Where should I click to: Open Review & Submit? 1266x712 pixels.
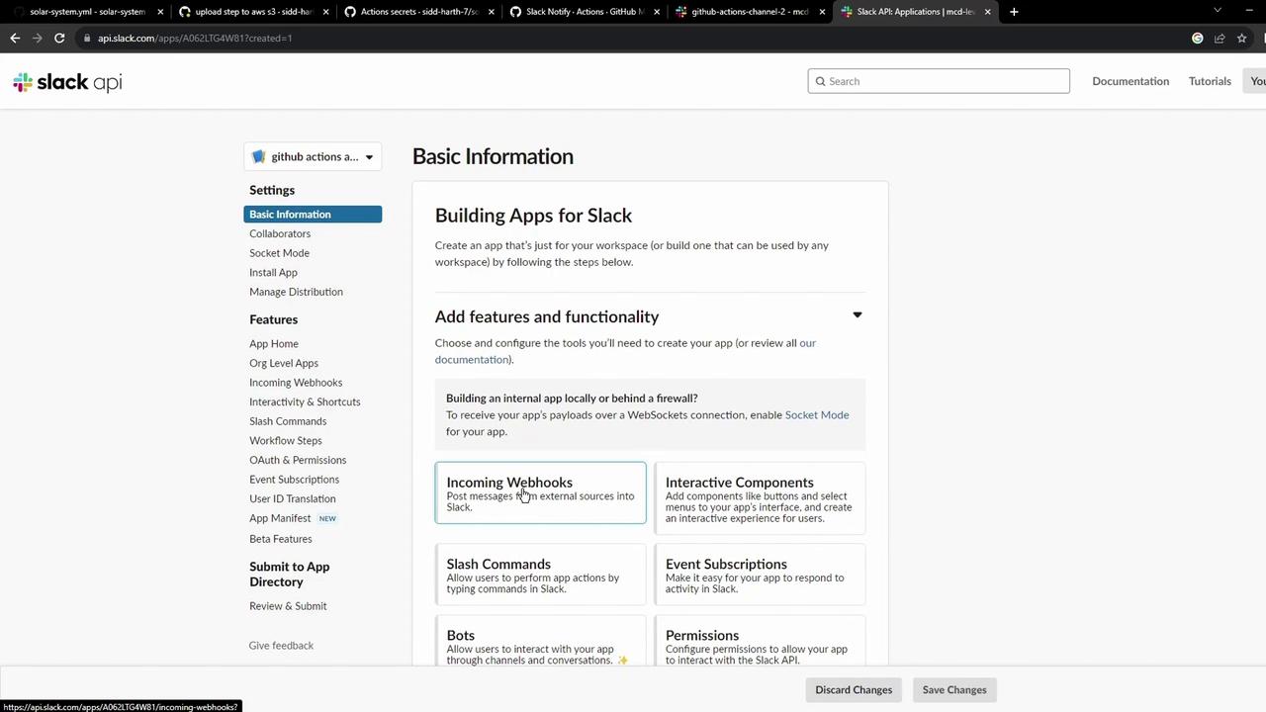[288, 606]
